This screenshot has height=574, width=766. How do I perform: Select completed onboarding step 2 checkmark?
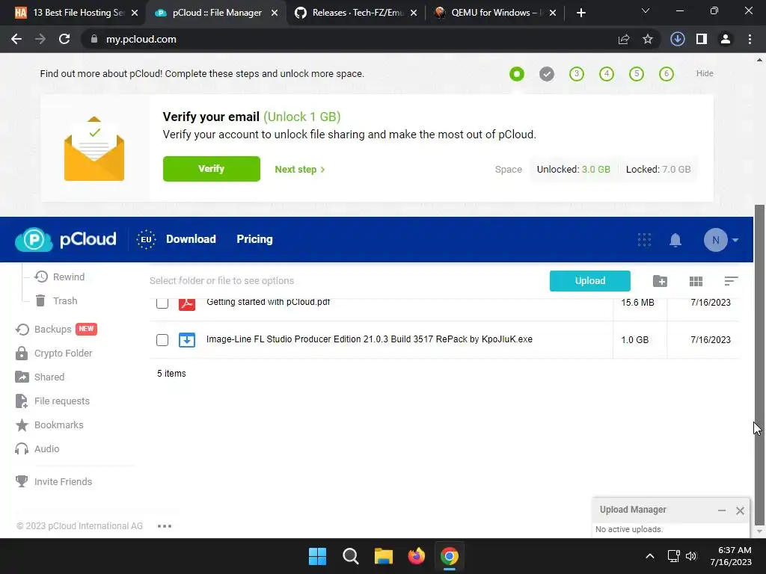pyautogui.click(x=547, y=74)
